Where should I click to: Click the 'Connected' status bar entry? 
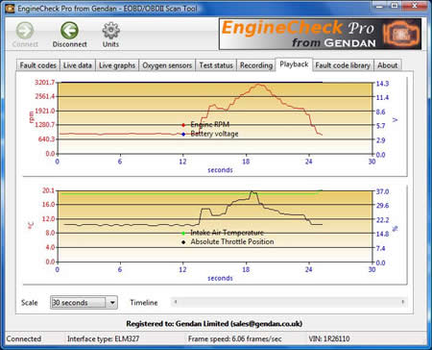[24, 338]
